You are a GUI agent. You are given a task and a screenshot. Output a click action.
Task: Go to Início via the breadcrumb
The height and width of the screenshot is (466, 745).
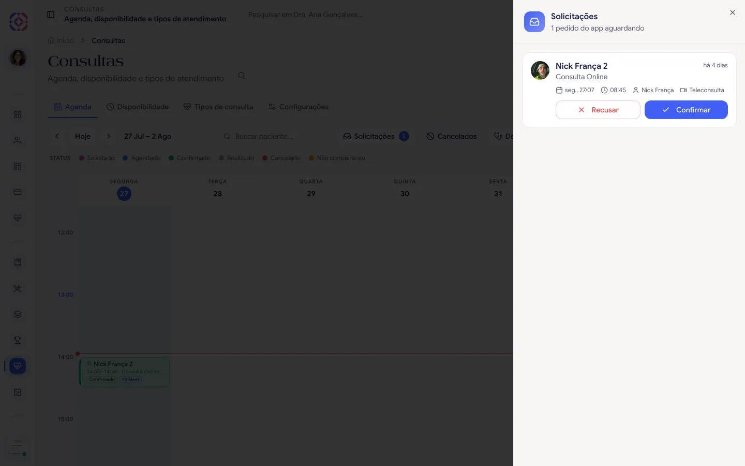(61, 40)
